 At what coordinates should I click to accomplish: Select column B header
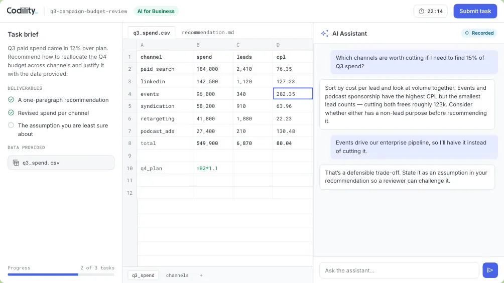click(213, 45)
